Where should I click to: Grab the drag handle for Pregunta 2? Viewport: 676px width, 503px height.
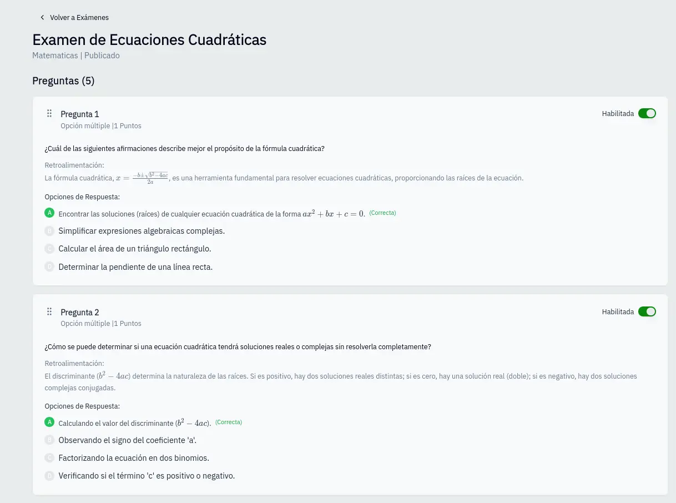click(x=49, y=311)
